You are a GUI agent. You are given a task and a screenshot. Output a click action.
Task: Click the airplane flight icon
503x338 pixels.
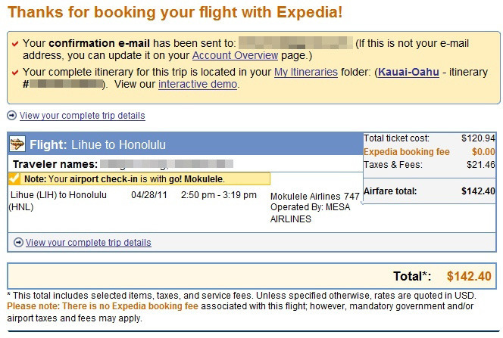(x=17, y=144)
